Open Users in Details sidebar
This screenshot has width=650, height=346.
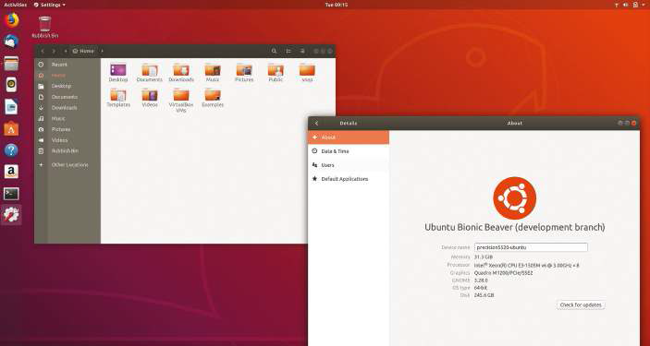pyautogui.click(x=349, y=165)
